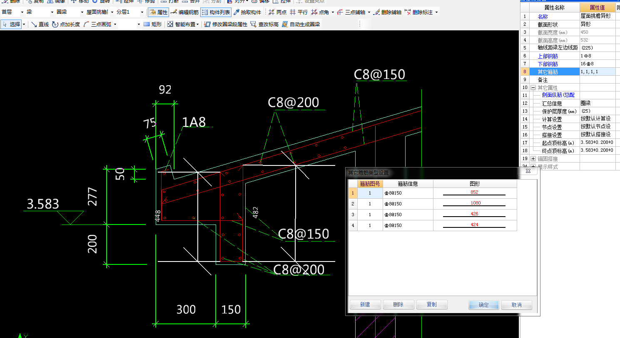Click the 属性值 column header
This screenshot has width=620, height=338.
[598, 7]
